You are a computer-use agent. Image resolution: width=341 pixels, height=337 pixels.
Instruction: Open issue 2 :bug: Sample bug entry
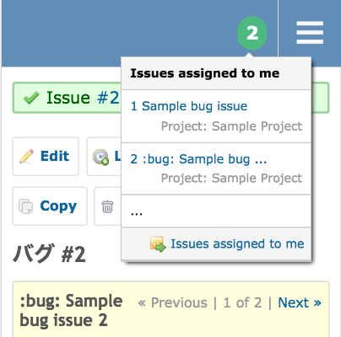point(198,159)
